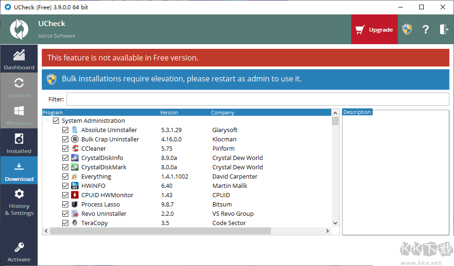Uncheck the TeraCopy checkbox
The image size is (454, 266).
click(x=65, y=223)
